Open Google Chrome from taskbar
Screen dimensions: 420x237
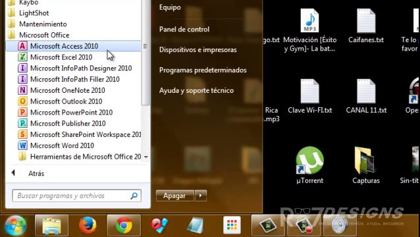point(124,226)
